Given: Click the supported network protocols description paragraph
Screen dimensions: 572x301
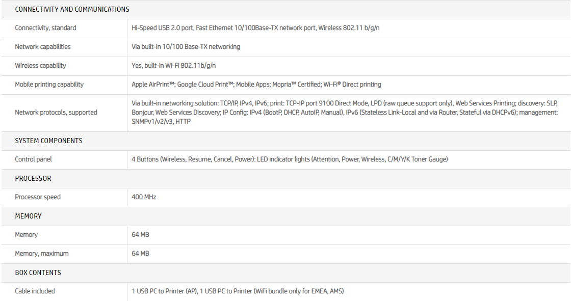Looking at the screenshot, I should click(x=344, y=113).
